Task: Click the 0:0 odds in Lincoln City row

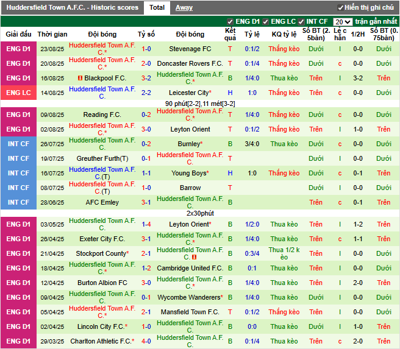Action: [x=252, y=326]
